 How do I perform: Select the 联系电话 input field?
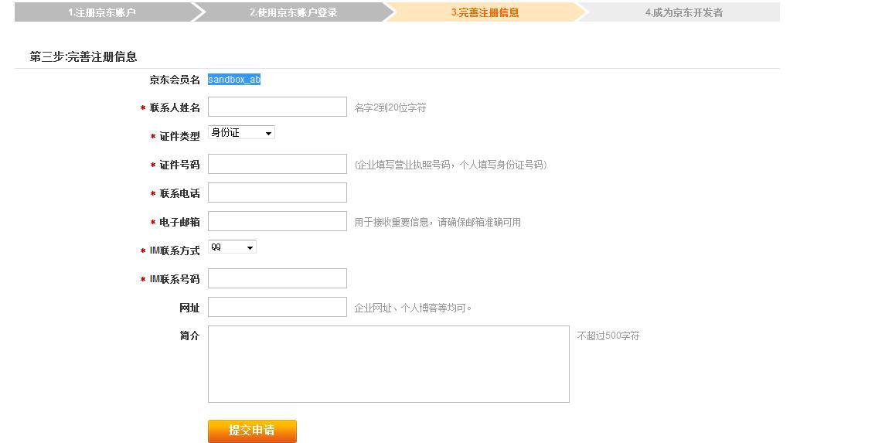[x=277, y=193]
